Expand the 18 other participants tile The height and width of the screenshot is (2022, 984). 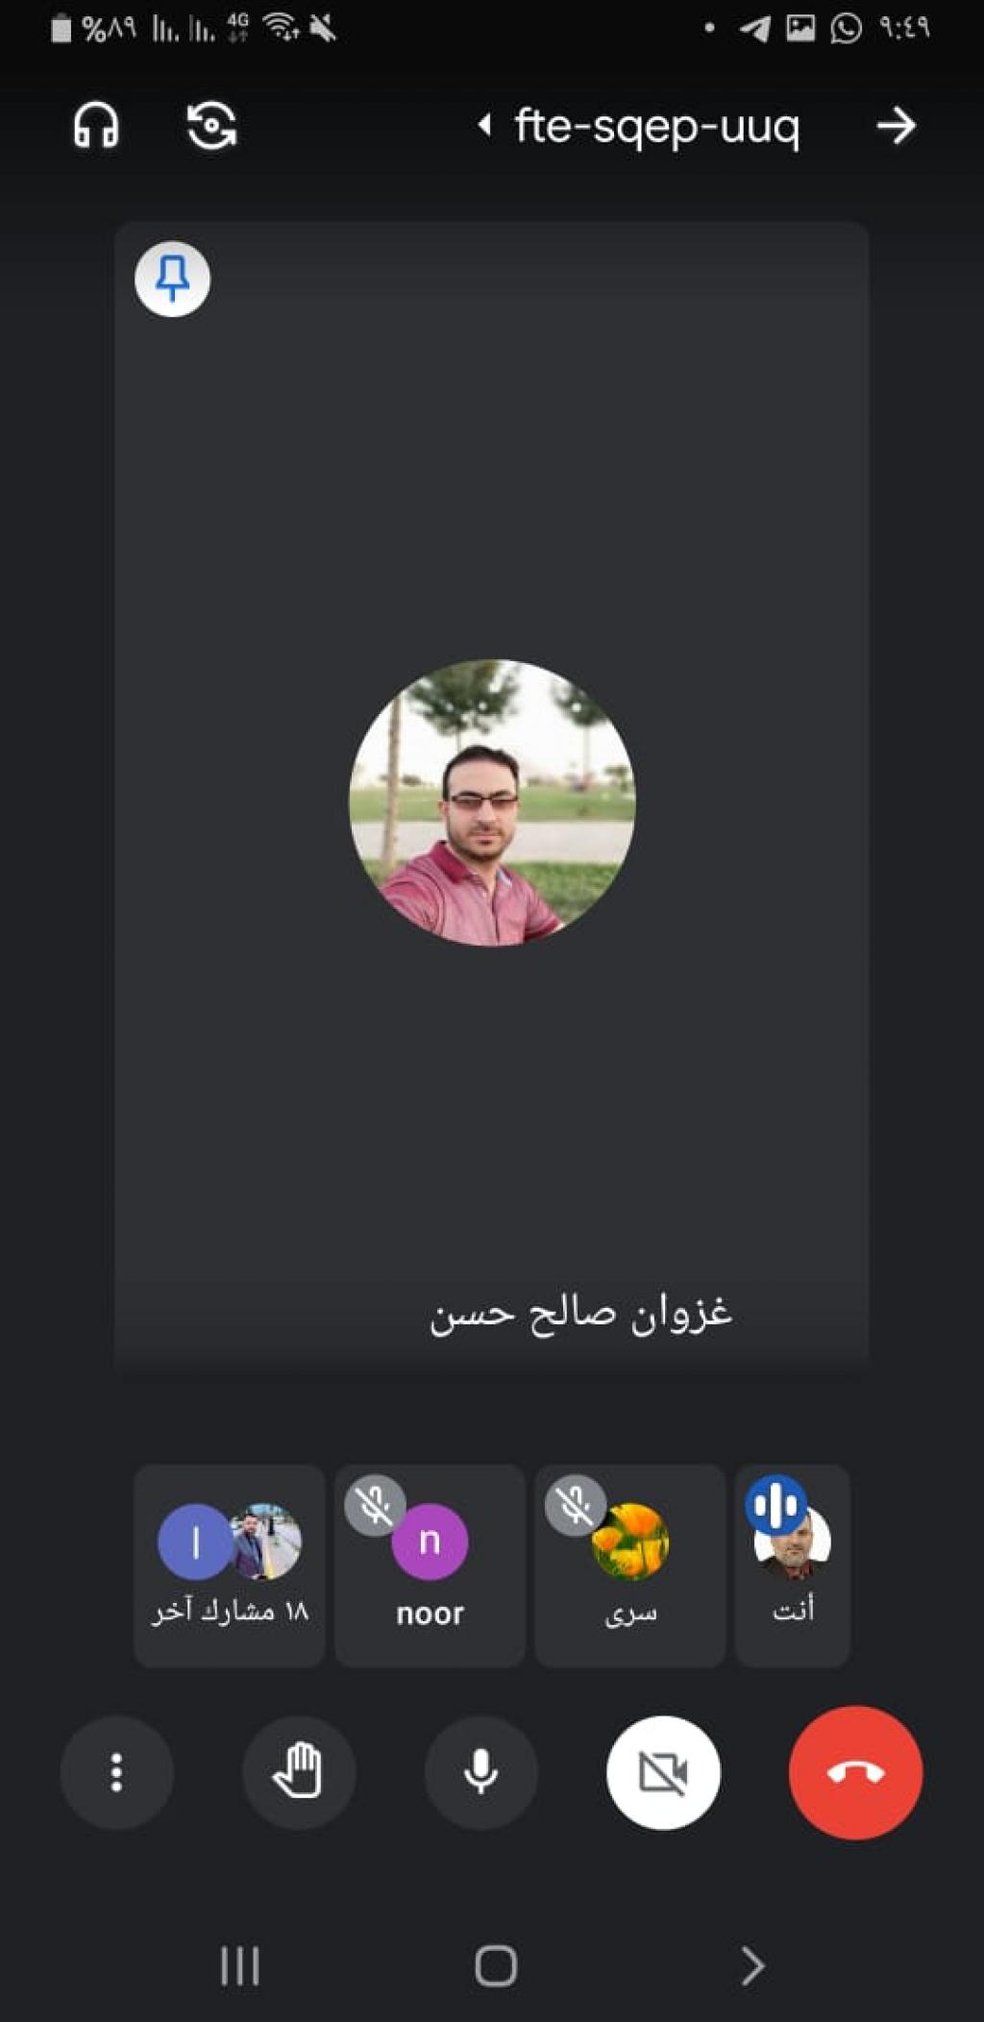[230, 1566]
